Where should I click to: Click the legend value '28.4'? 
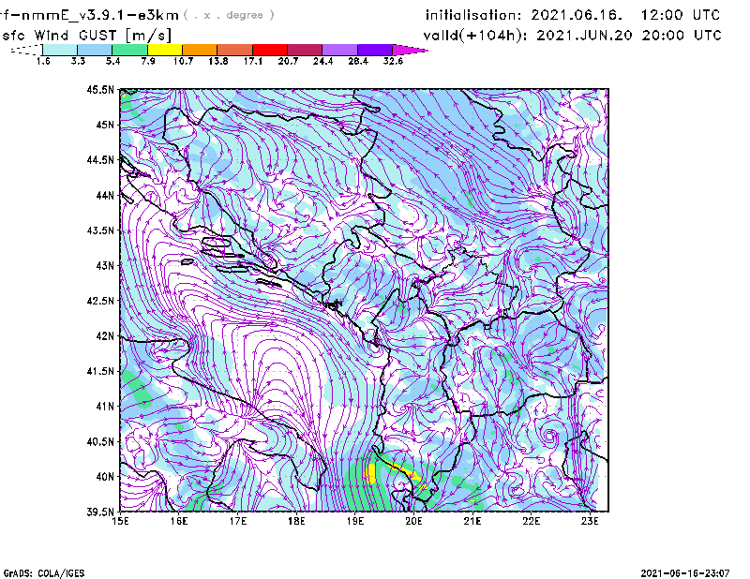pos(358,61)
